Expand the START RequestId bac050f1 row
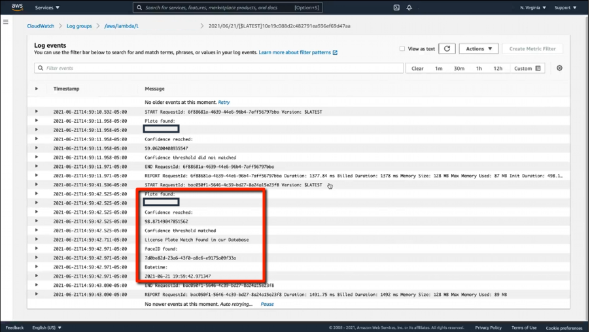This screenshot has height=332, width=590. coord(37,184)
